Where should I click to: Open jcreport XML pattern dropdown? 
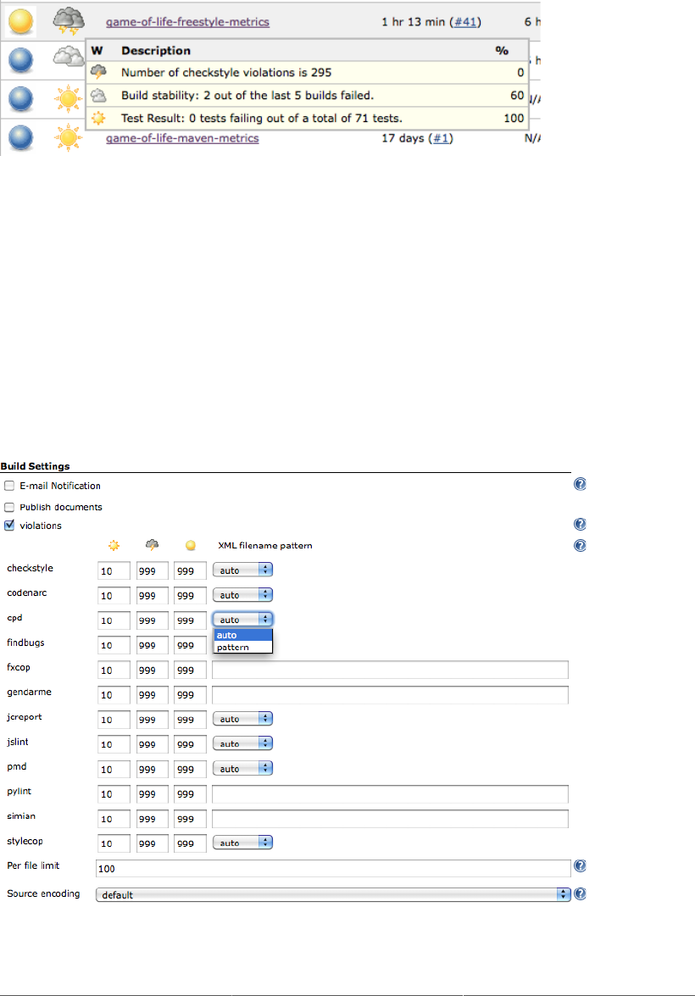(242, 719)
